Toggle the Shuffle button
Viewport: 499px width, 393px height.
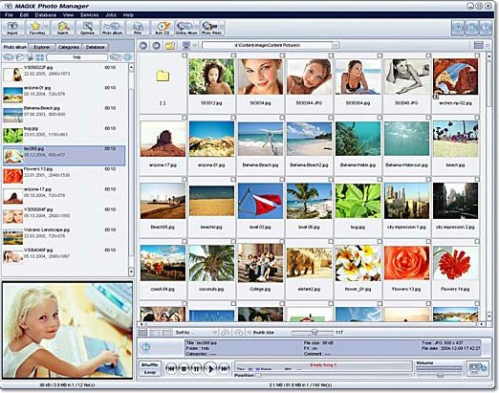point(150,365)
